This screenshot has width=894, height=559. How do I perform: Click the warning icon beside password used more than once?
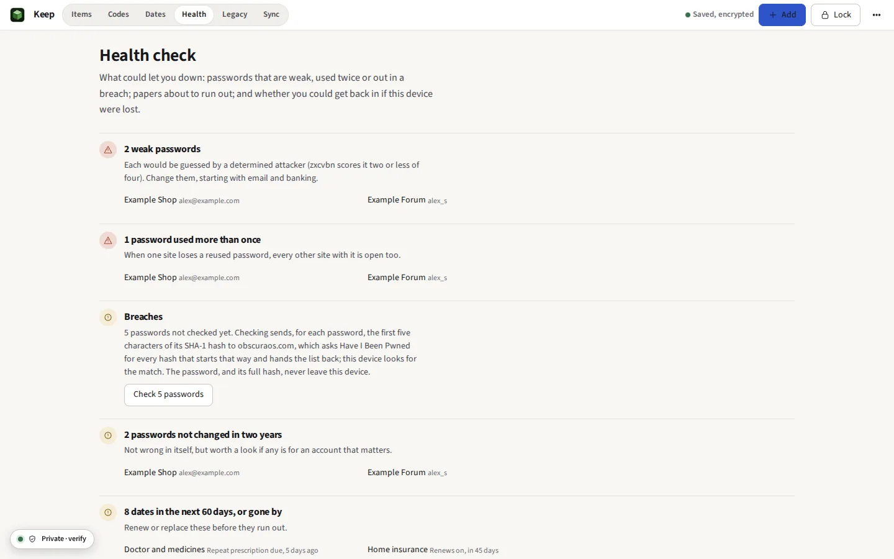tap(108, 240)
